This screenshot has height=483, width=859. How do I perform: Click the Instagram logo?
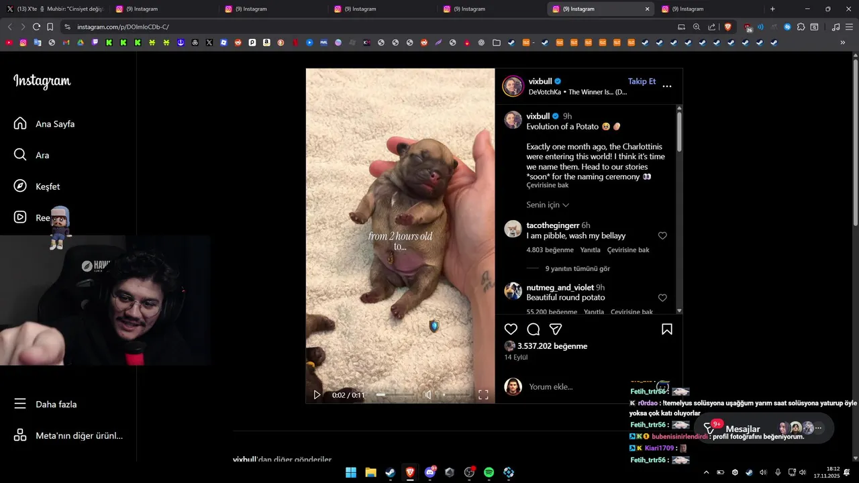tap(42, 81)
